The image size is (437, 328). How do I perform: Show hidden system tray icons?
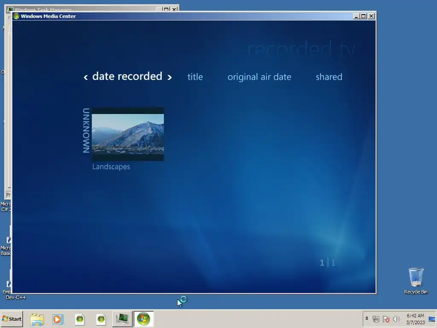367,319
